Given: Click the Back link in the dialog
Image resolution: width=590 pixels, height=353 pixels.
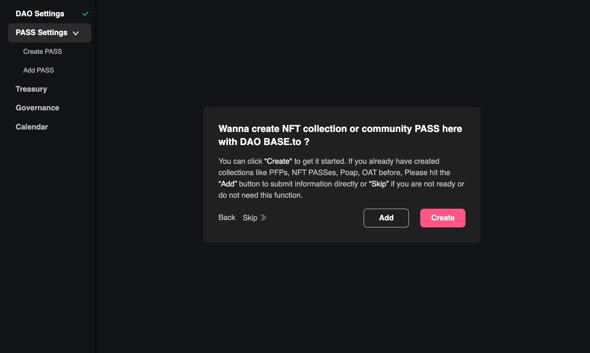Looking at the screenshot, I should [x=227, y=218].
